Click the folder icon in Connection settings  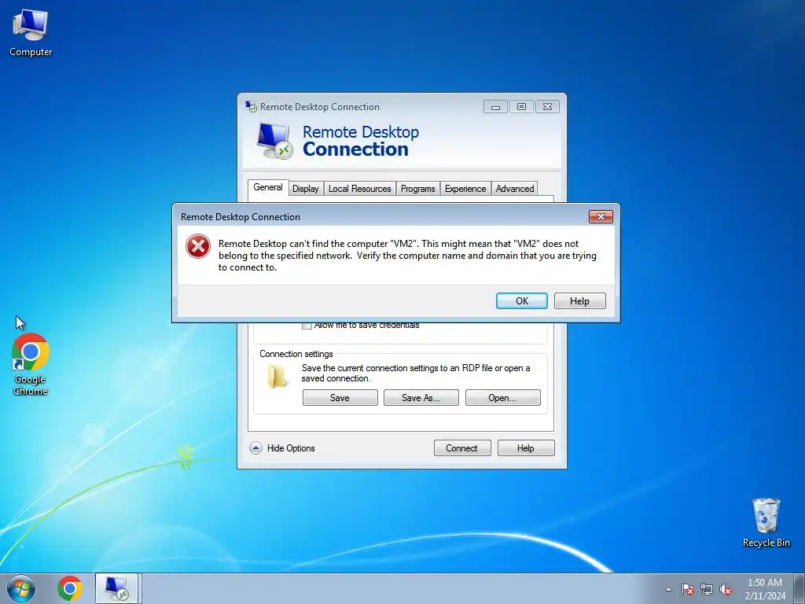(278, 377)
